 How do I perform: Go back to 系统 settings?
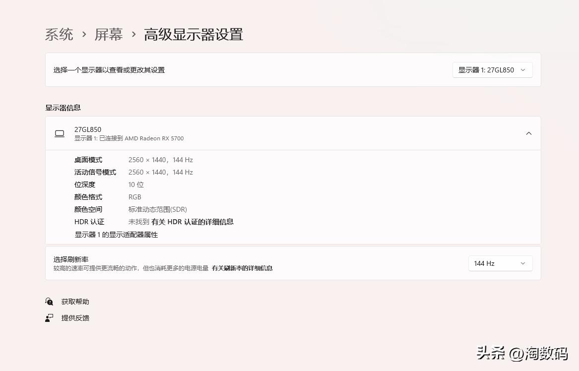(x=59, y=35)
